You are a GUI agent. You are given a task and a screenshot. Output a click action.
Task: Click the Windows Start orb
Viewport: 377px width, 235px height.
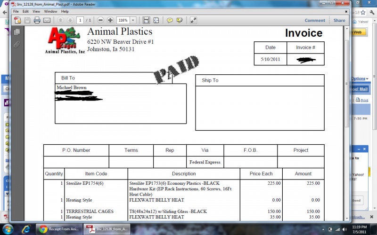(8, 229)
